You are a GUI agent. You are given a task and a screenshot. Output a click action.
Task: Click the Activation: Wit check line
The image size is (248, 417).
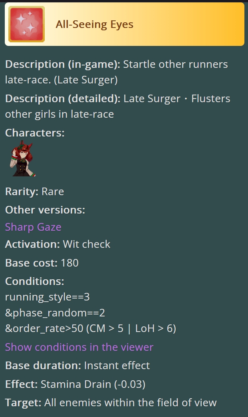click(58, 244)
